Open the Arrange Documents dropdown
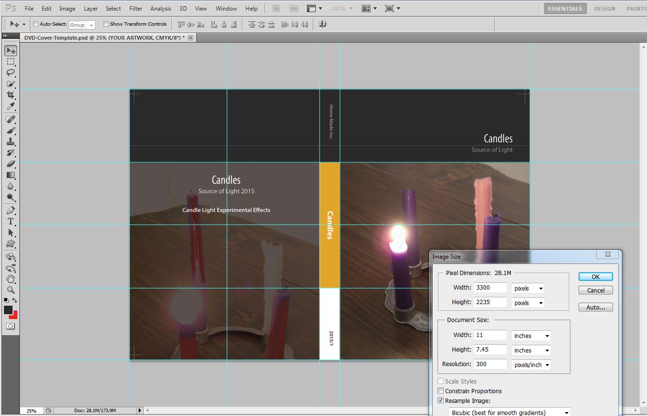The width and height of the screenshot is (647, 416). click(x=369, y=9)
